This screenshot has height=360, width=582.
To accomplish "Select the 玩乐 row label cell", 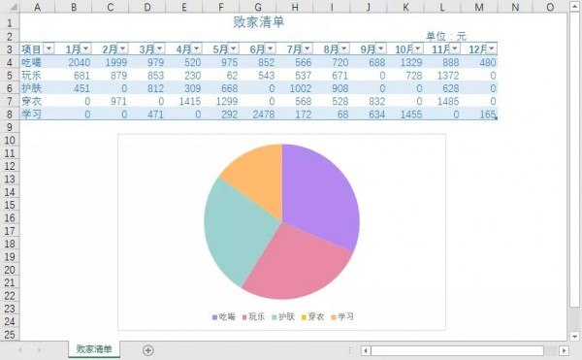I will pos(38,75).
